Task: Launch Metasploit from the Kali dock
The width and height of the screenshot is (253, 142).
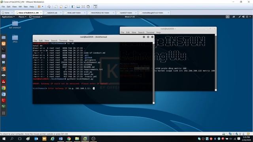Action: tap(4, 62)
